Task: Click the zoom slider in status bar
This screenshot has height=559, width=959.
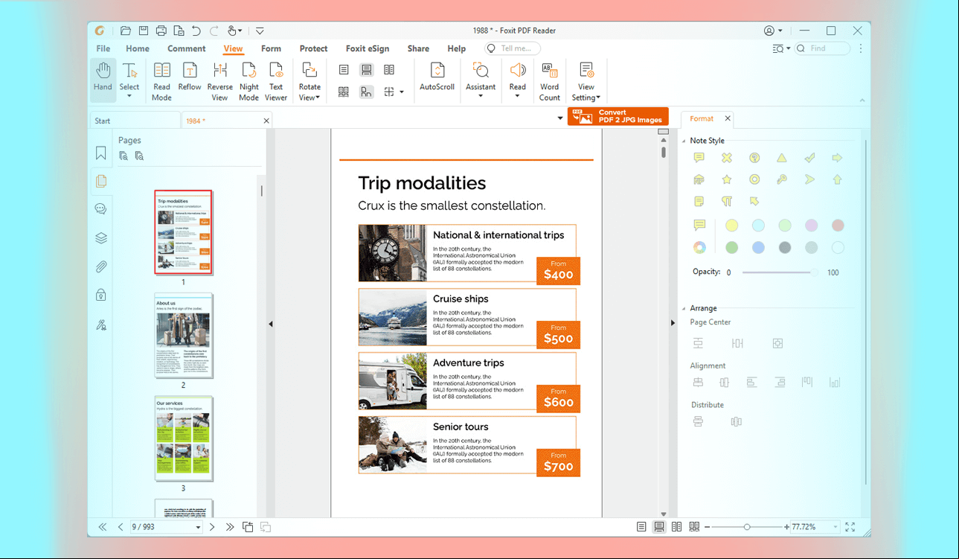Action: tap(746, 527)
